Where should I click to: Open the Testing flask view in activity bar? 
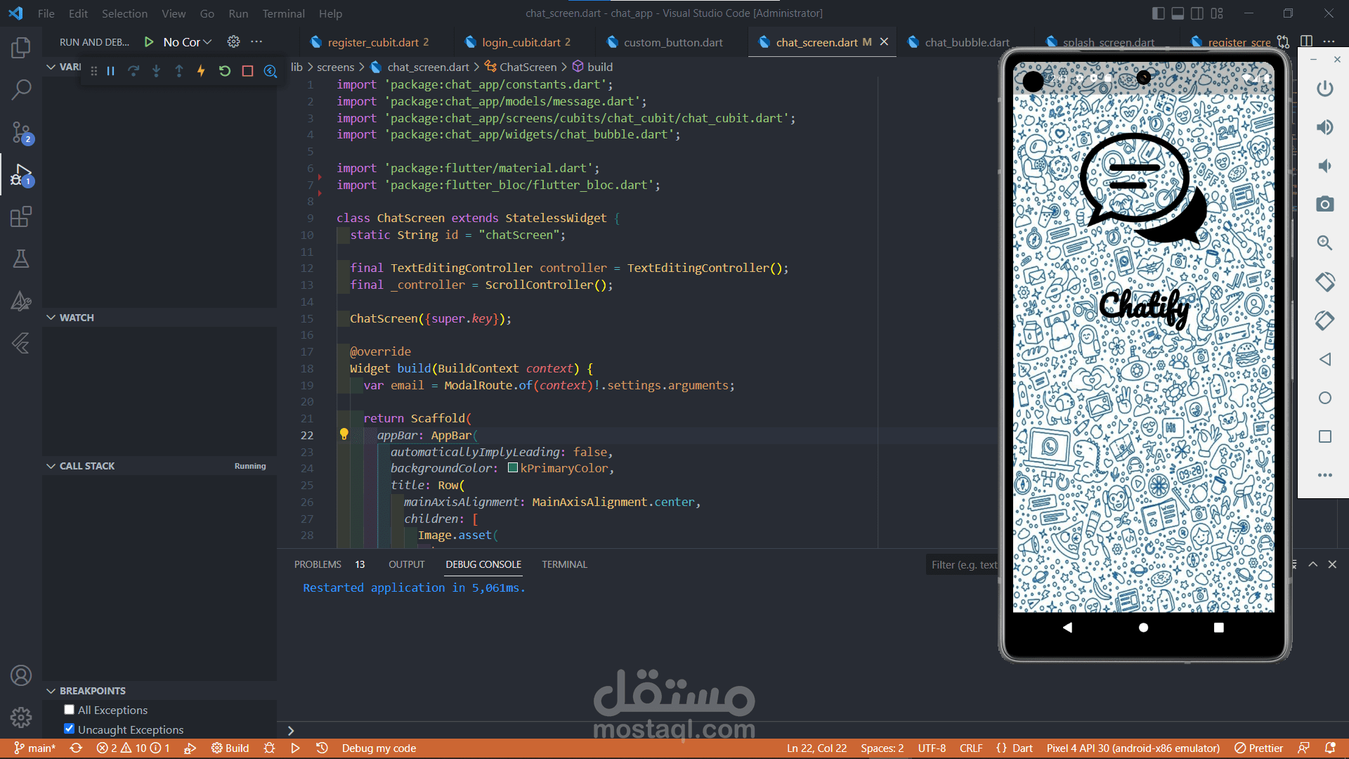click(x=21, y=259)
